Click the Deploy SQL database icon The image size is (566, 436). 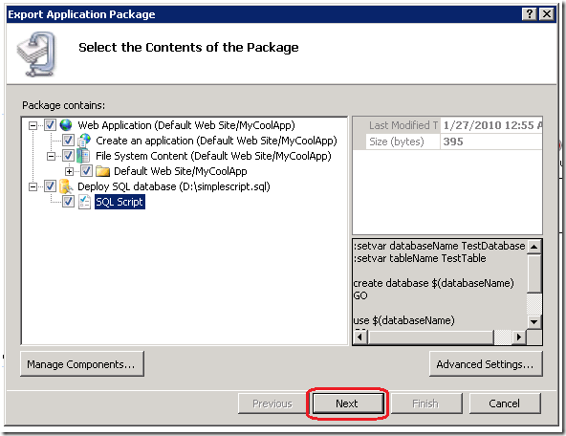(x=66, y=186)
